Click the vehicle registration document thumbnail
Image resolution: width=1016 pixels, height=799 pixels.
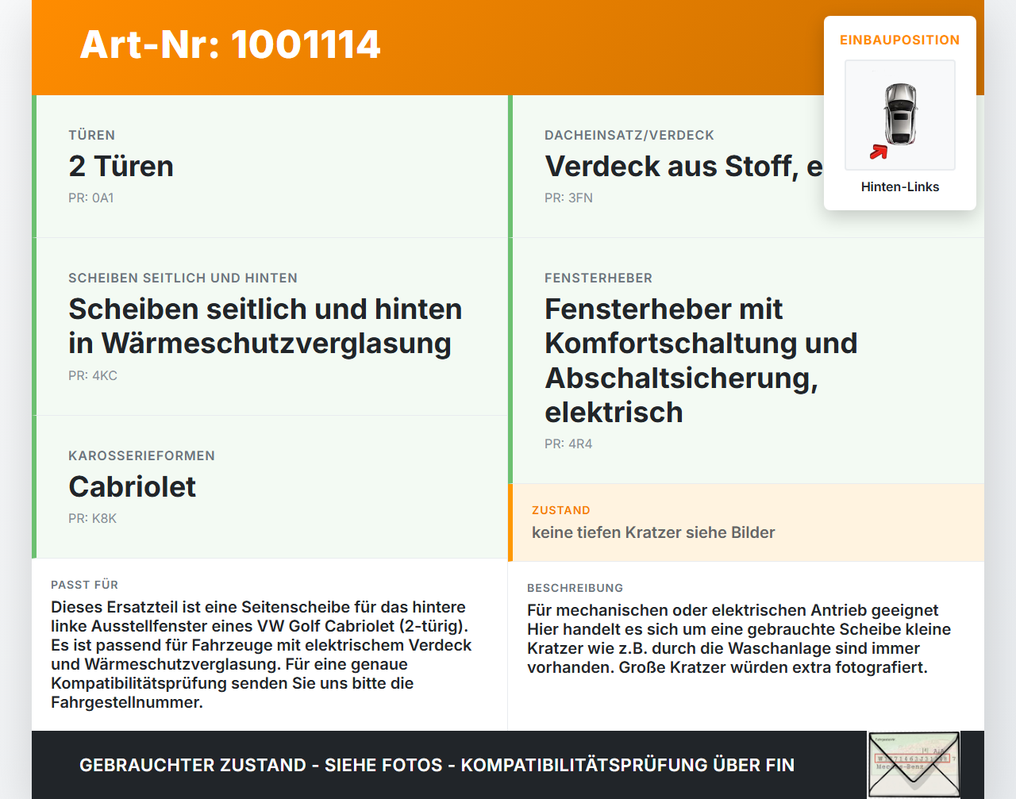pyautogui.click(x=914, y=763)
